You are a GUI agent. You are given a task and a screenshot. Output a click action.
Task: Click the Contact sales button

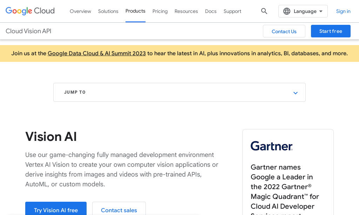point(119,210)
